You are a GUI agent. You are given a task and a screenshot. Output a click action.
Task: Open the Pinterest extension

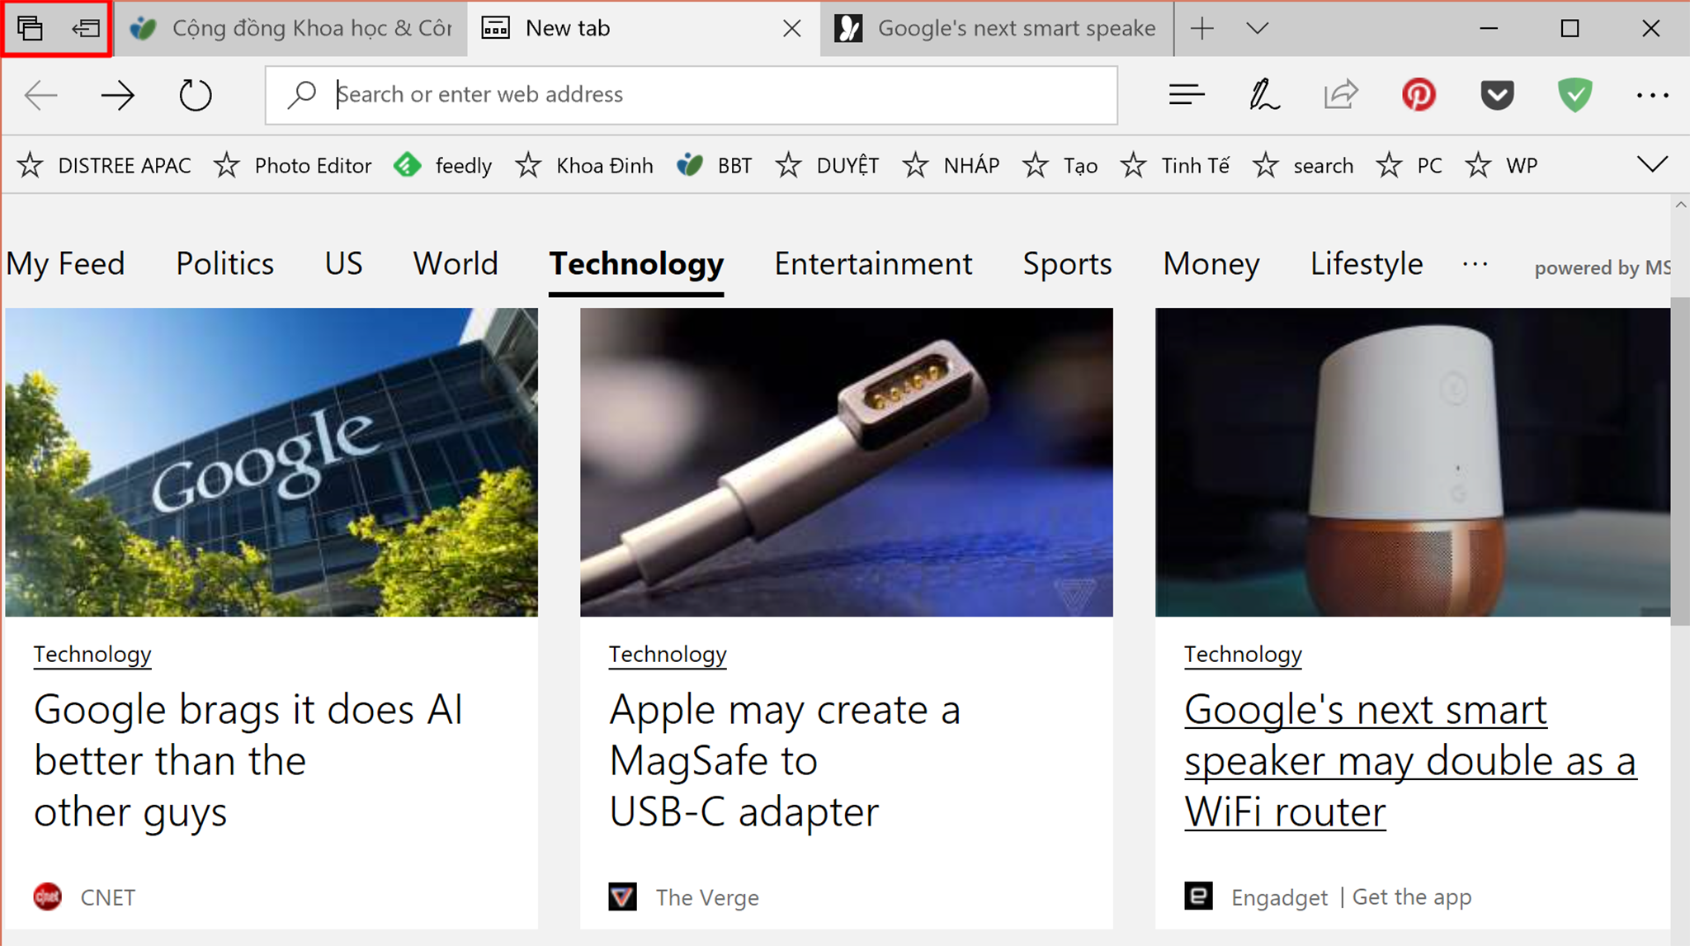1419,94
